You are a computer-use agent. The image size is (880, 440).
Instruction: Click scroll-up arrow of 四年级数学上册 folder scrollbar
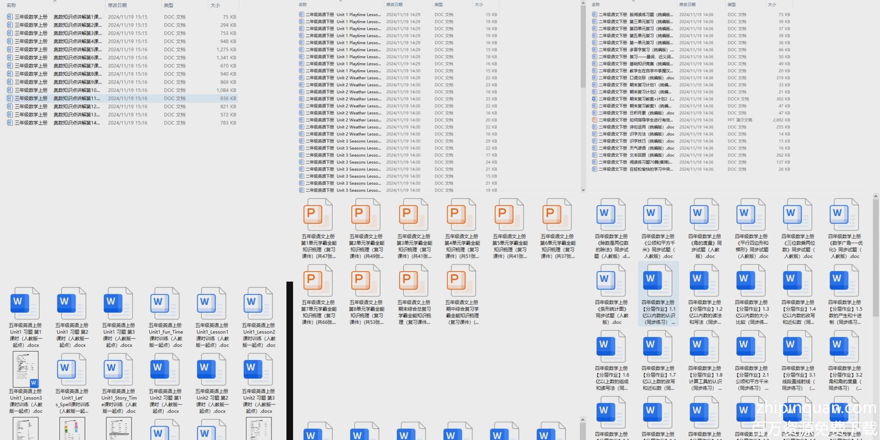click(875, 196)
